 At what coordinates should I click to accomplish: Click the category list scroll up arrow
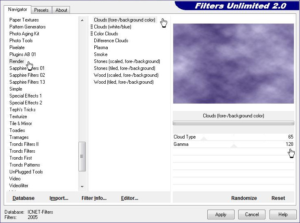coord(82,20)
